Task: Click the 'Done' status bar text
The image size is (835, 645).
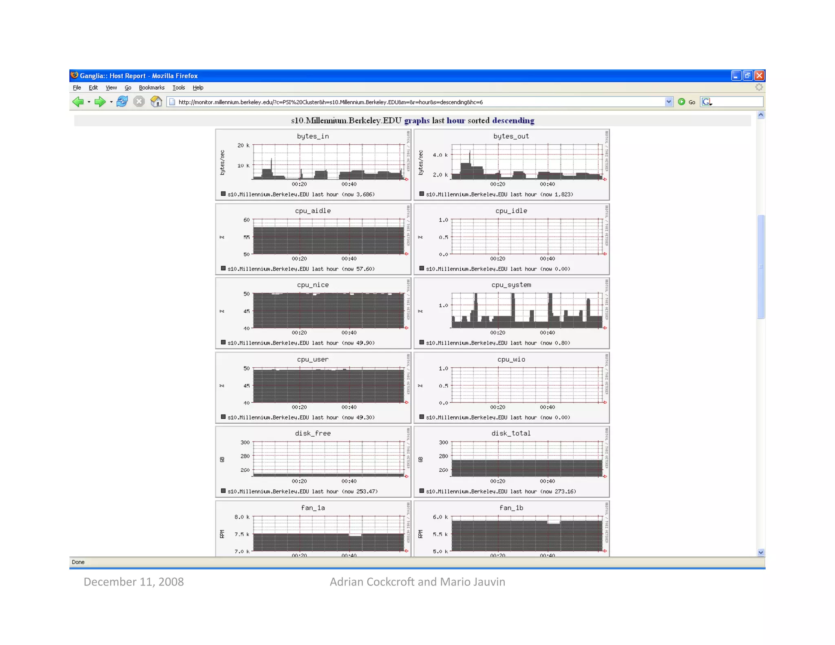Action: [x=78, y=562]
